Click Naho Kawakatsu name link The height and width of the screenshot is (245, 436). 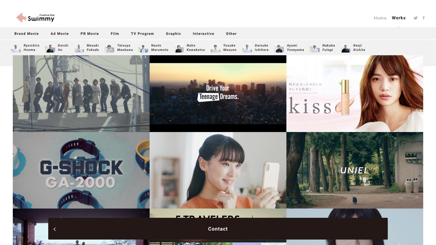tap(196, 48)
